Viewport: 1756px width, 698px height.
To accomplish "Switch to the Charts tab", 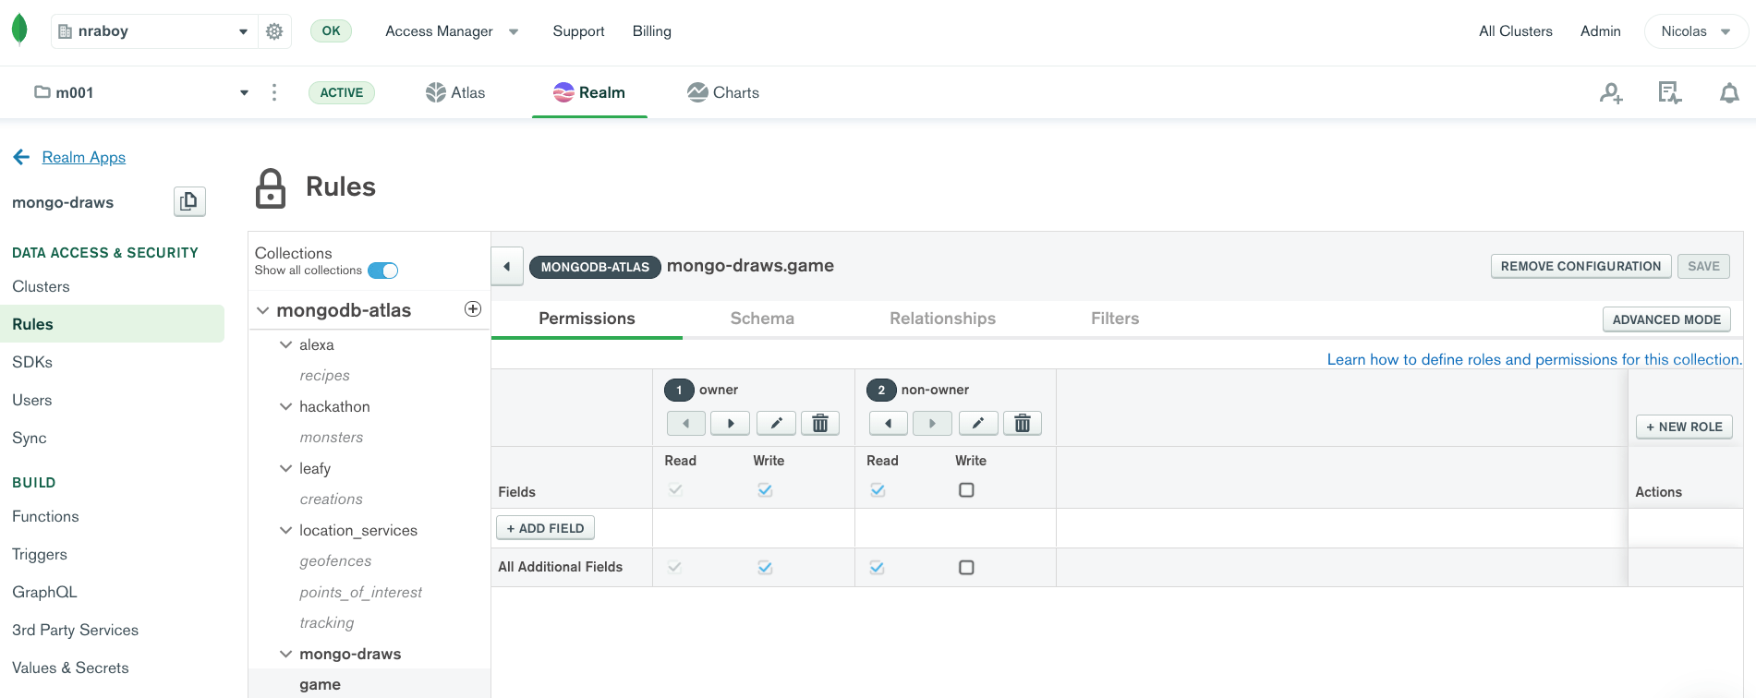I will tap(723, 92).
